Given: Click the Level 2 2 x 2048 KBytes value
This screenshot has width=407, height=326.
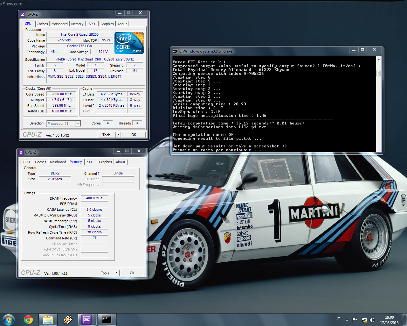Looking at the screenshot, I should pos(112,105).
